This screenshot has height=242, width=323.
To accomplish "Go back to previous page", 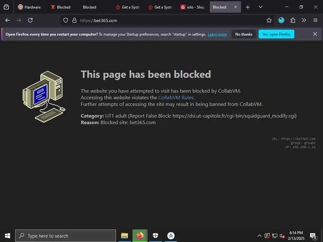I will coord(8,20).
